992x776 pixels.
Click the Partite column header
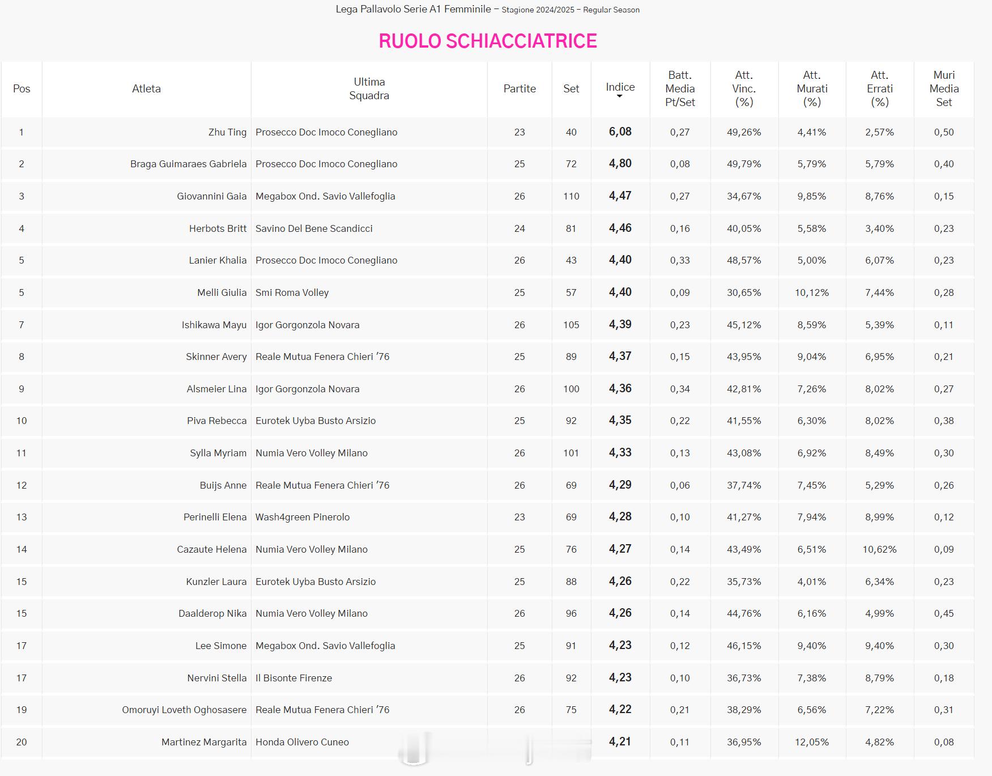coord(520,88)
